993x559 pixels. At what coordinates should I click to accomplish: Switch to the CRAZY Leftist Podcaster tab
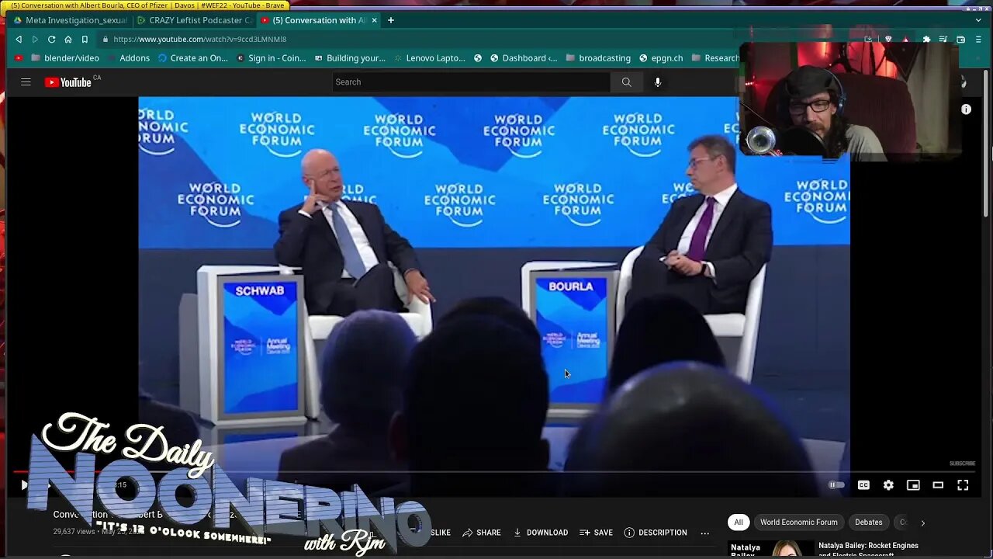click(194, 20)
